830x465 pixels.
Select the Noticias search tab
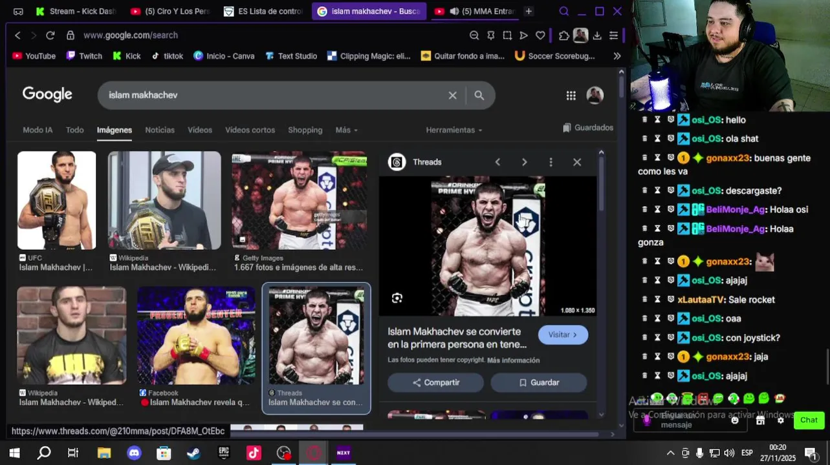tap(160, 130)
